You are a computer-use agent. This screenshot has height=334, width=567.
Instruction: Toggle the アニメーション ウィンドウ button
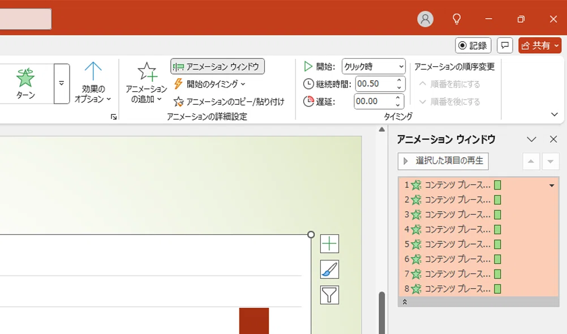pos(217,67)
